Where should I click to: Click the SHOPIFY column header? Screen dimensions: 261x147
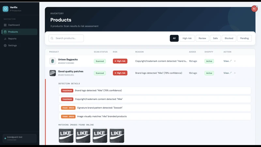point(209,52)
